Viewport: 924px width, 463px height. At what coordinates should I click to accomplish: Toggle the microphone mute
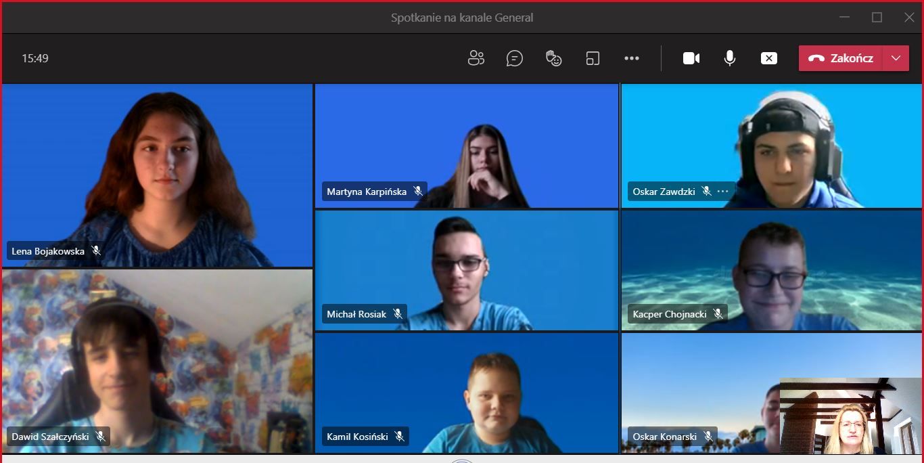point(730,58)
